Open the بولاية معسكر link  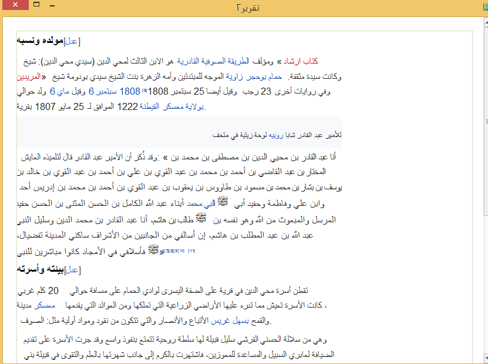pos(184,106)
